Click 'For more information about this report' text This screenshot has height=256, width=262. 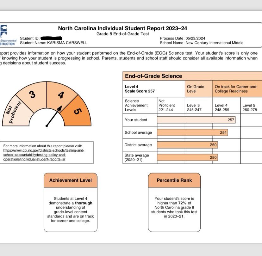[x=43, y=146]
